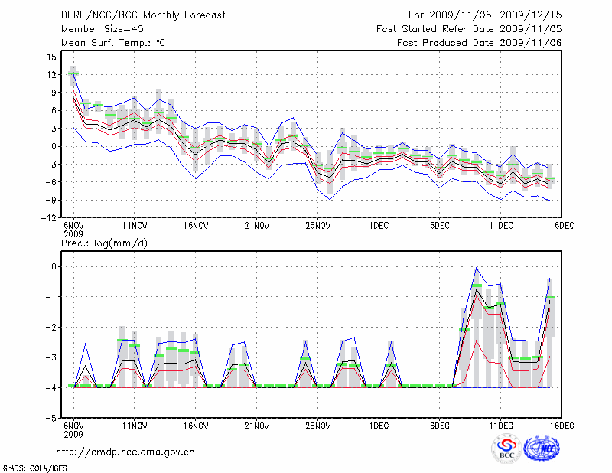
Task: Select the -5 value on precipitation axis
Action: 52,419
